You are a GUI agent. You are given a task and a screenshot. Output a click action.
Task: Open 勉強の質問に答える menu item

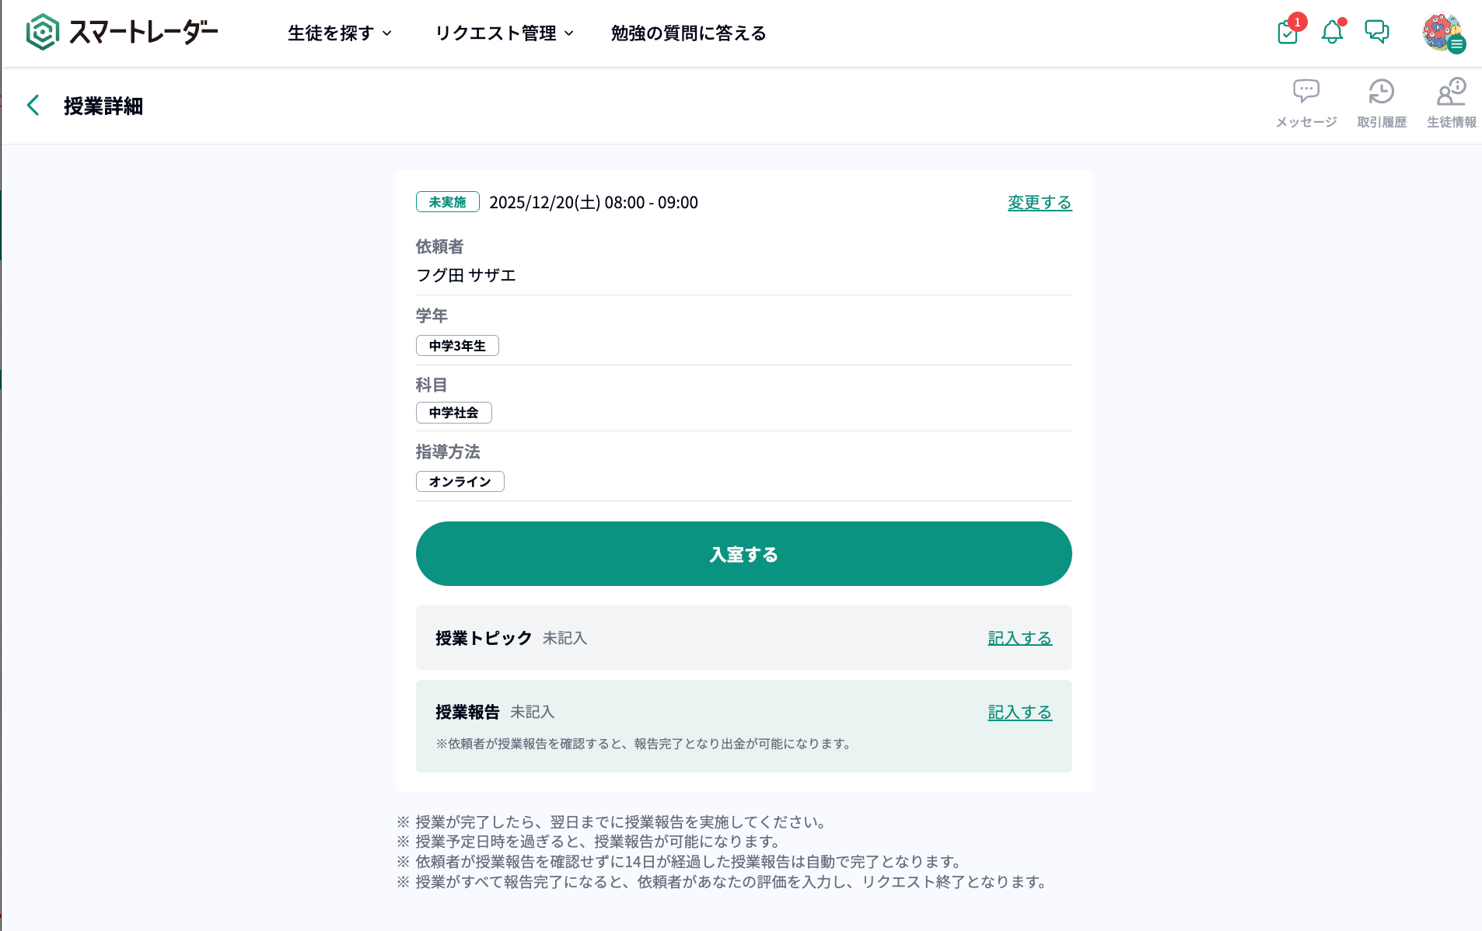[688, 33]
